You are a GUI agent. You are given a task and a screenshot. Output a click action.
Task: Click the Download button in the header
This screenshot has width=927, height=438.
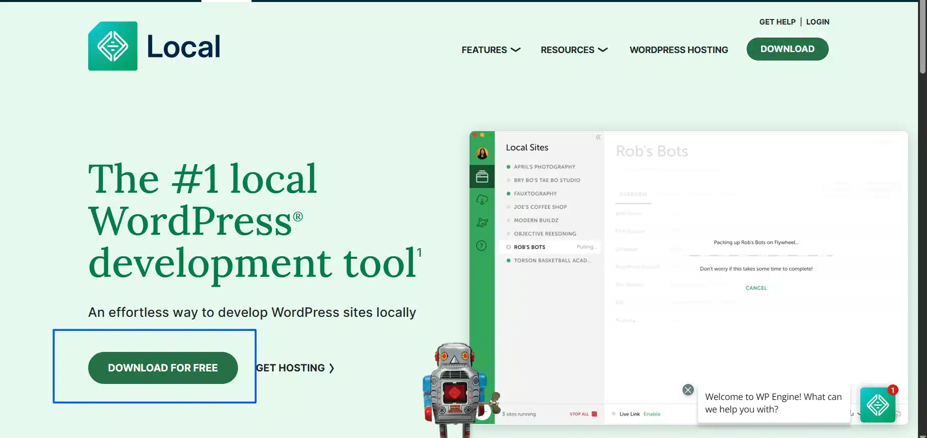787,49
